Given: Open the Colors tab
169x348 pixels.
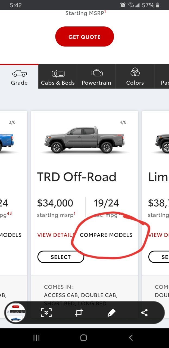Looking at the screenshot, I should [135, 77].
